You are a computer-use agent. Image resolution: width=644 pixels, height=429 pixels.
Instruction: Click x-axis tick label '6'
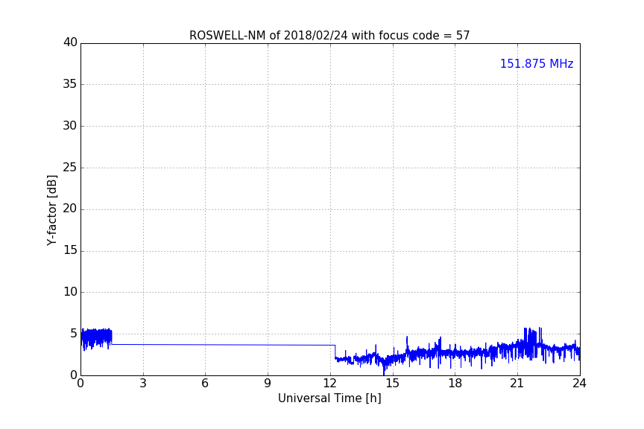205,384
